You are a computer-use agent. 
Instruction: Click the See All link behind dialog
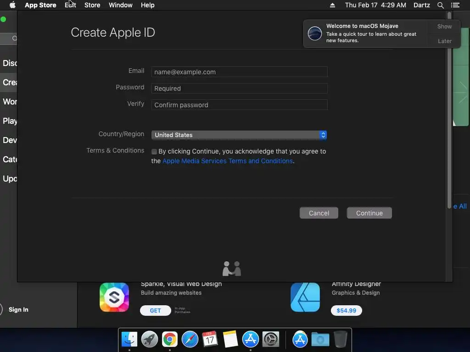tap(460, 206)
